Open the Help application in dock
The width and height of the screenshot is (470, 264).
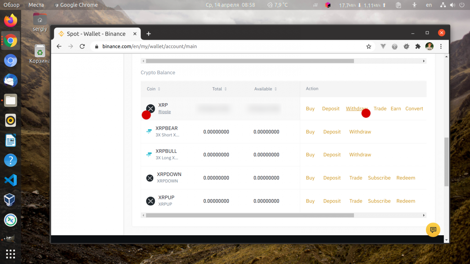[x=11, y=160]
